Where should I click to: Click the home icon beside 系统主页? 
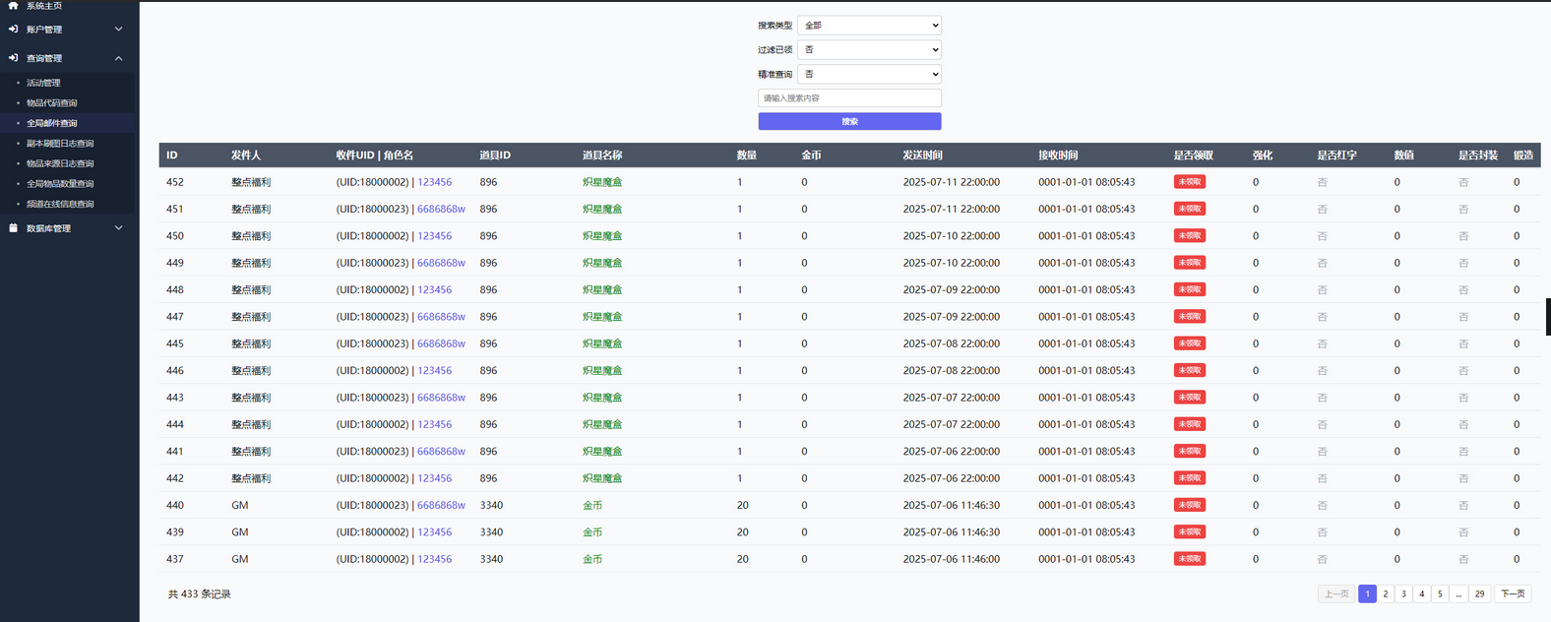13,6
